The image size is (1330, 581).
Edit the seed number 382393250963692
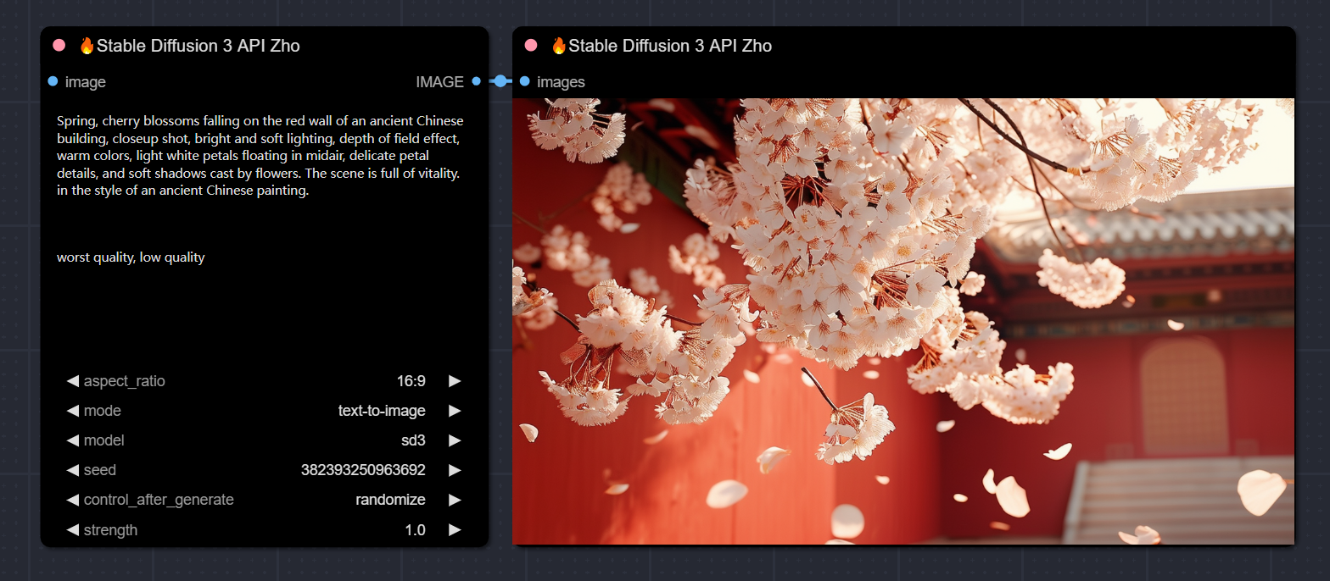point(363,470)
